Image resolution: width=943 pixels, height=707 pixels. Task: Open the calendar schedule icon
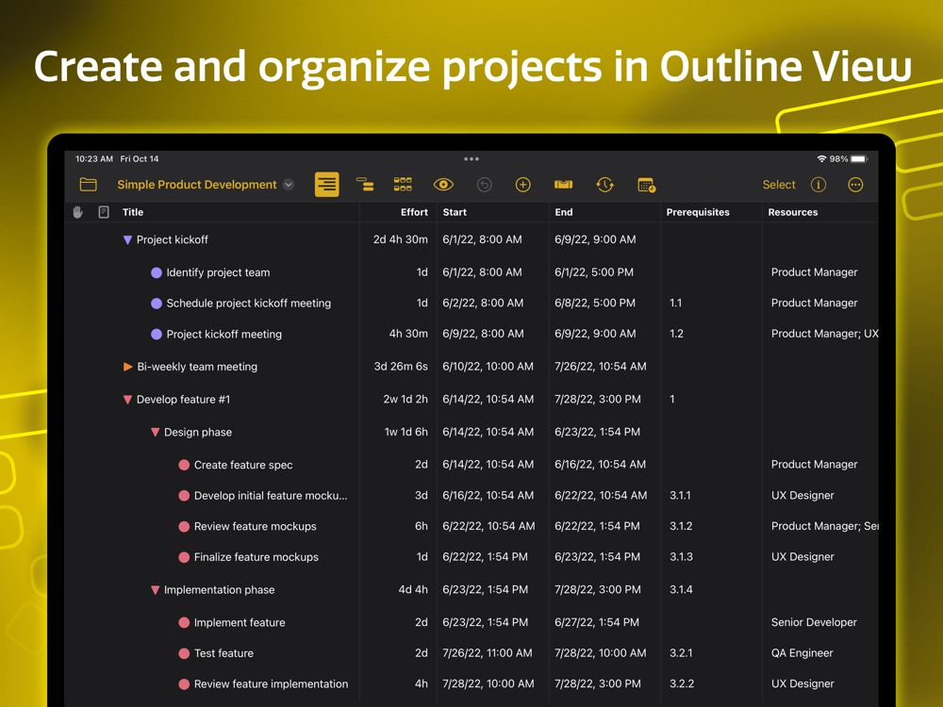[647, 185]
